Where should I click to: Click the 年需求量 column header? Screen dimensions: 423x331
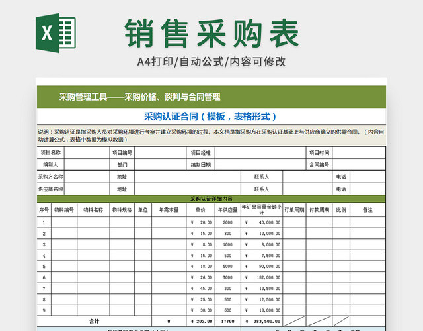pos(169,210)
